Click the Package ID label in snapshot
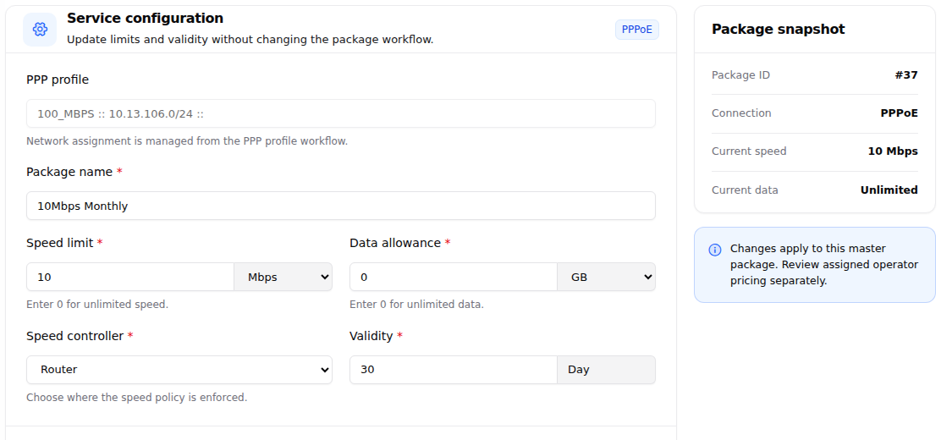This screenshot has height=440, width=941. pos(740,75)
